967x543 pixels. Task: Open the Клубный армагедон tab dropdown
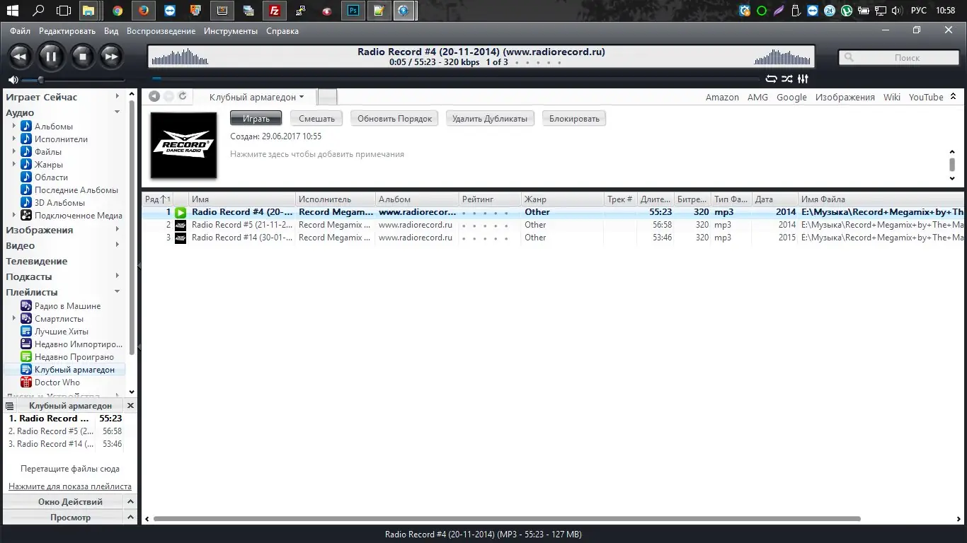302,98
